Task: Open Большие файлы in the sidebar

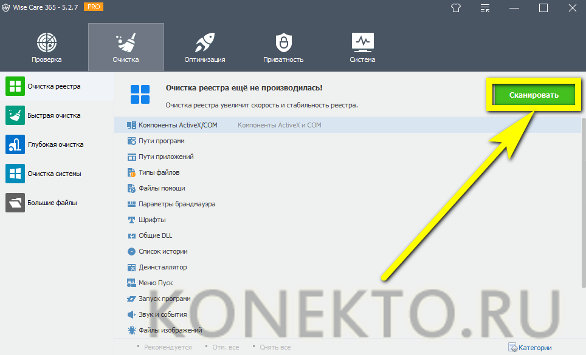Action: (57, 203)
